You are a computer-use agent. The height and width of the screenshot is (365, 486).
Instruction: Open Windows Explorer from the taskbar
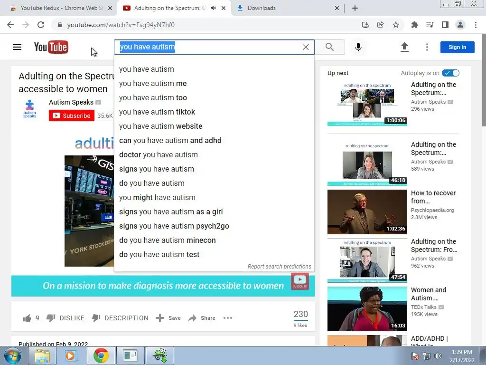point(42,355)
